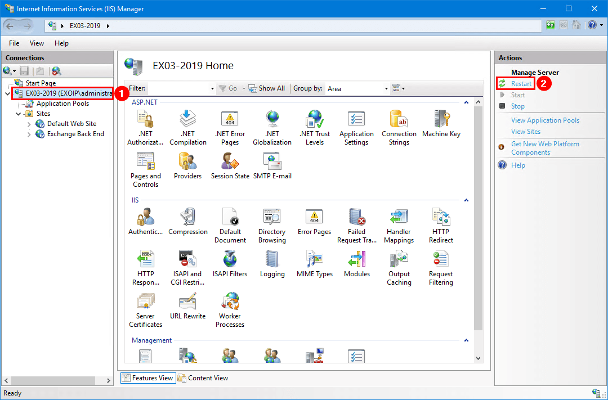Open Machine Key feature
The image size is (608, 400).
pyautogui.click(x=441, y=123)
